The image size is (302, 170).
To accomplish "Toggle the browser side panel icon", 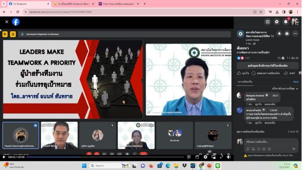I will point(284,12).
